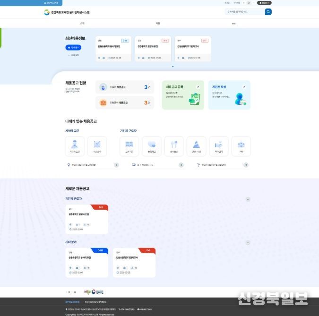Viewport: 319px width, 316px height.
Task: Open the middle item in main navigation
Action: point(158,23)
